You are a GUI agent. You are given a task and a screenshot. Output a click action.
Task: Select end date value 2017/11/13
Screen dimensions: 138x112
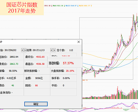coord(39,50)
